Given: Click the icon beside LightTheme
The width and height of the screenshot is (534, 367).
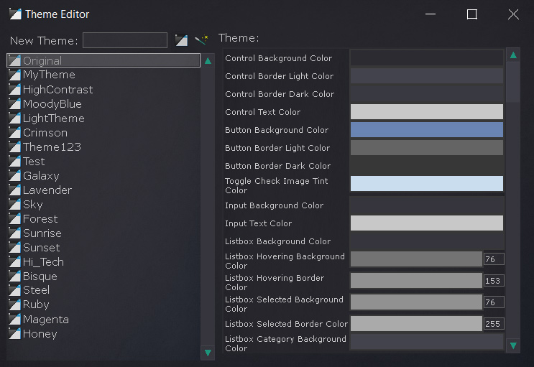Looking at the screenshot, I should 14,118.
